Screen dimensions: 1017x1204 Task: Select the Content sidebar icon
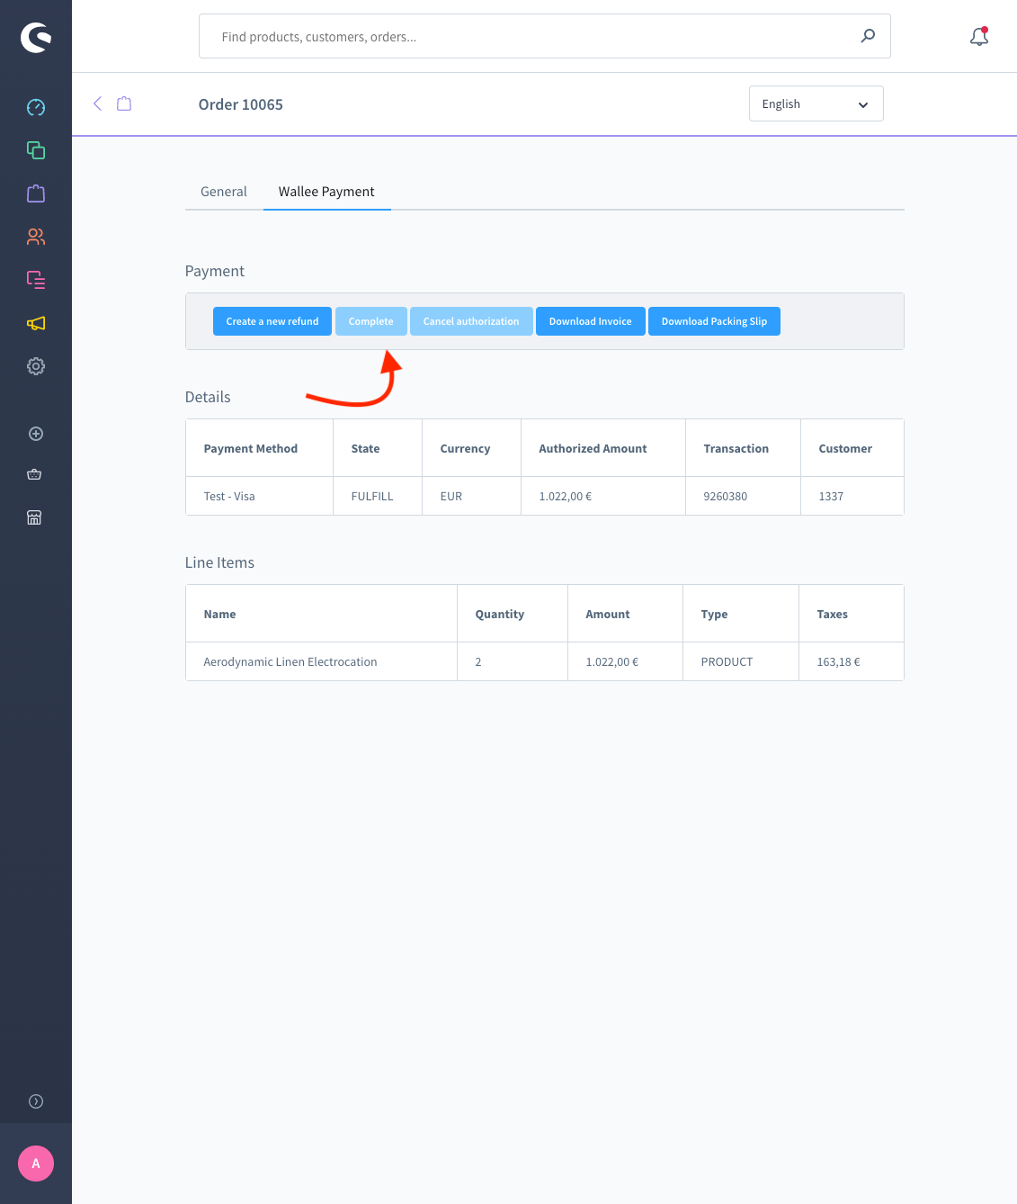coord(36,280)
